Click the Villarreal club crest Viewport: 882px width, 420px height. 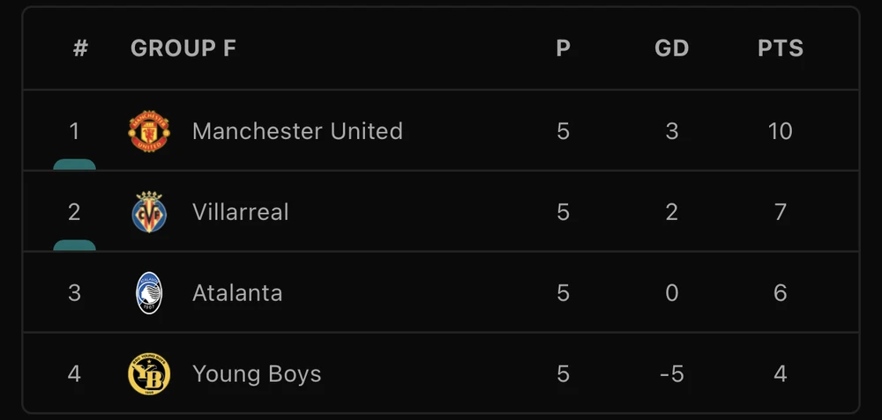[149, 212]
